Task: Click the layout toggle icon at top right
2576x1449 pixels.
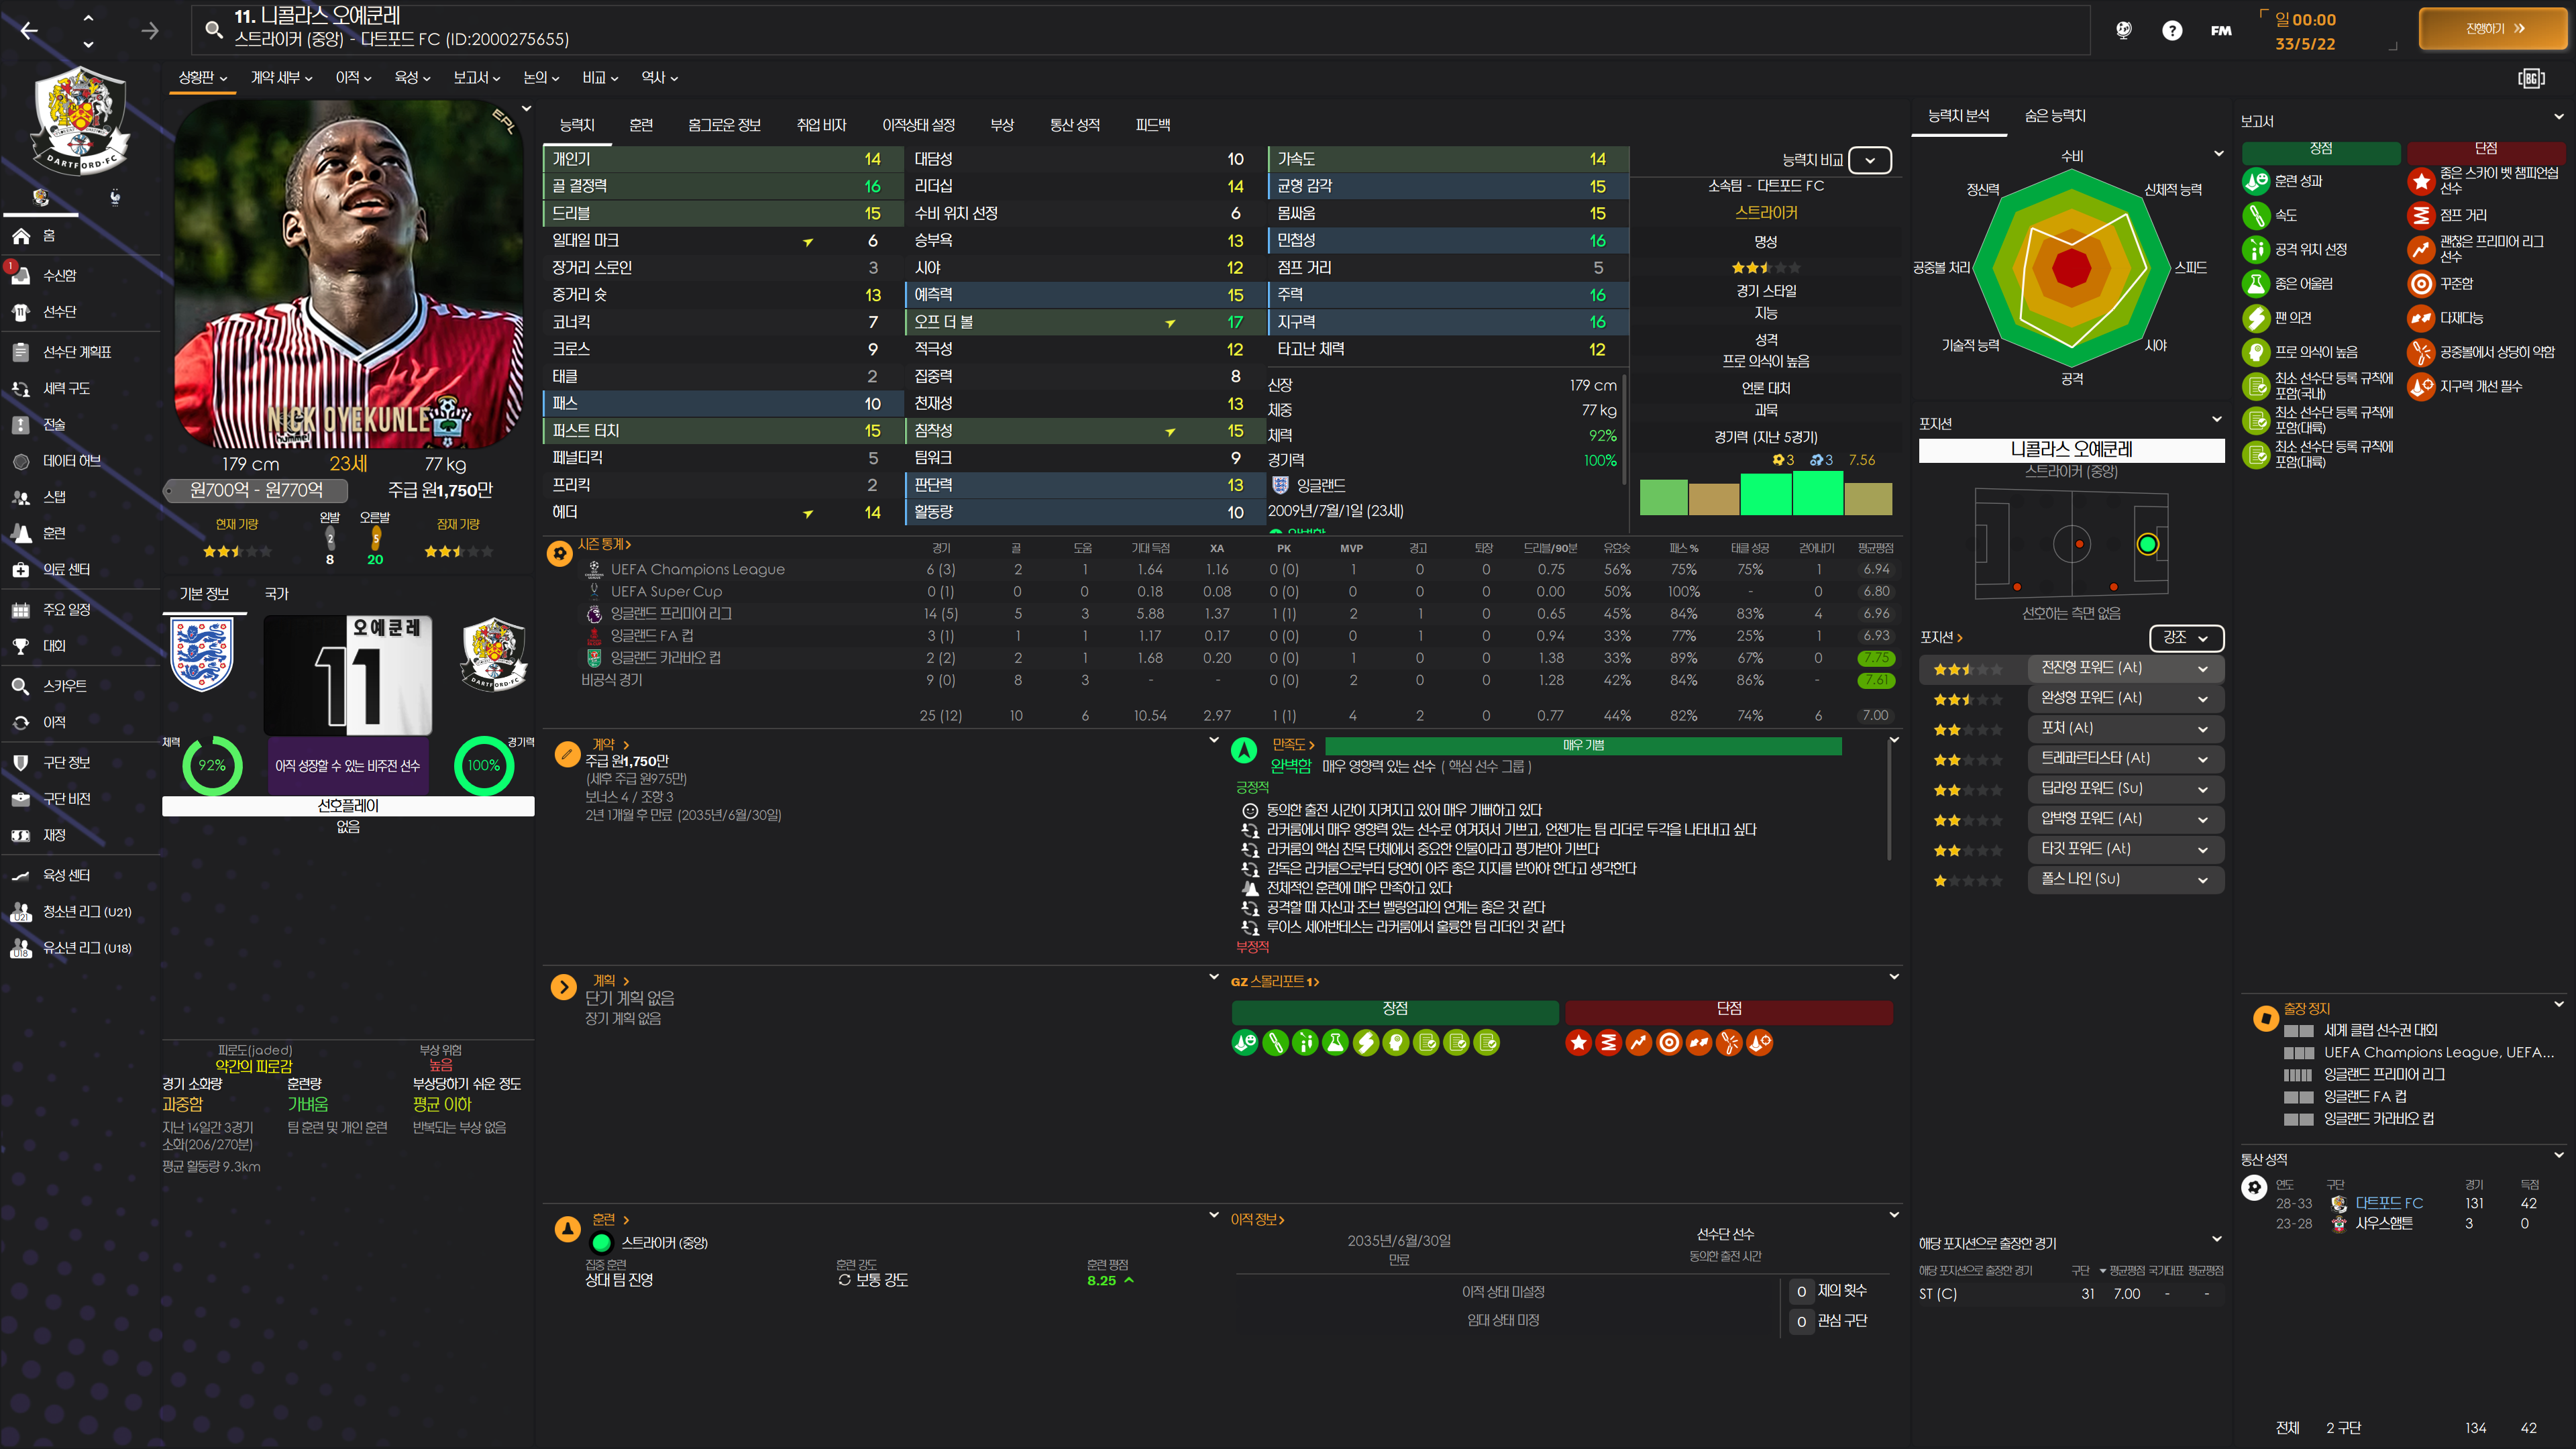Action: coord(2531,78)
